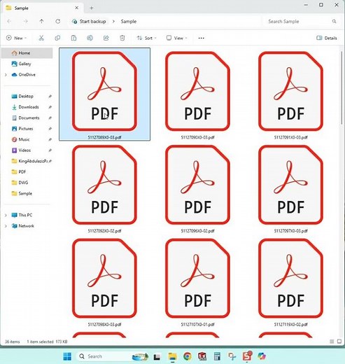The image size is (345, 364).
Task: Close the Sample tab
Action: tap(77, 8)
